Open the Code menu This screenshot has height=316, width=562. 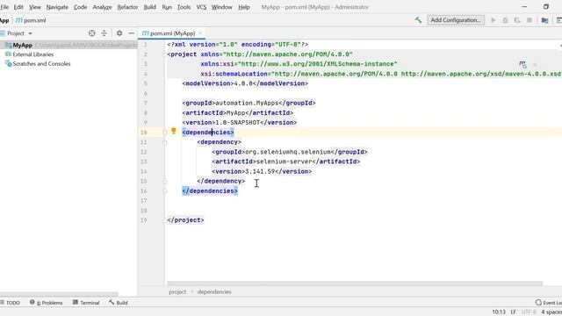tap(80, 7)
